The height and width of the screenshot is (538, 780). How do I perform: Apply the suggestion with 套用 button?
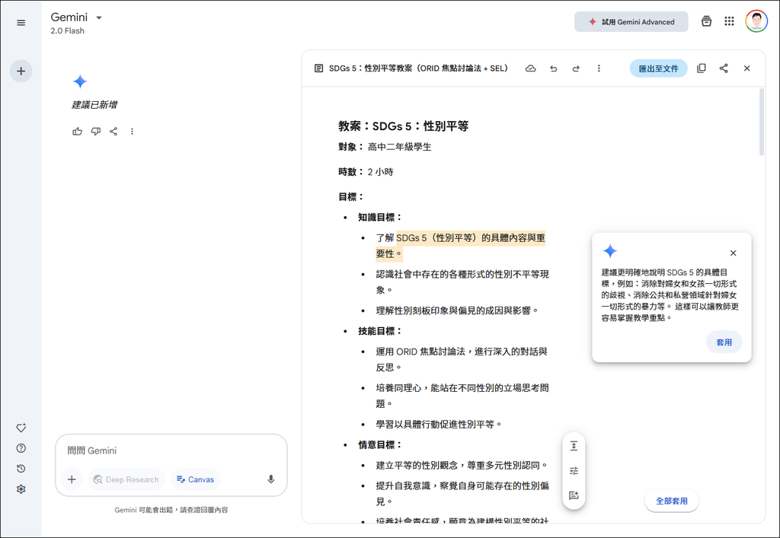pyautogui.click(x=724, y=342)
